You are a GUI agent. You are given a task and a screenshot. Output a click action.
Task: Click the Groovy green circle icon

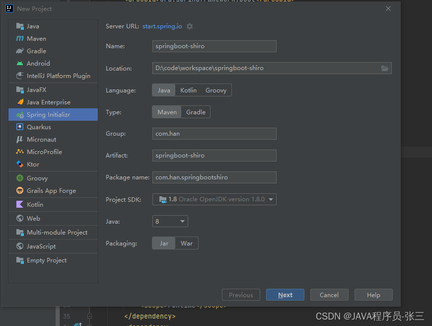[20, 178]
